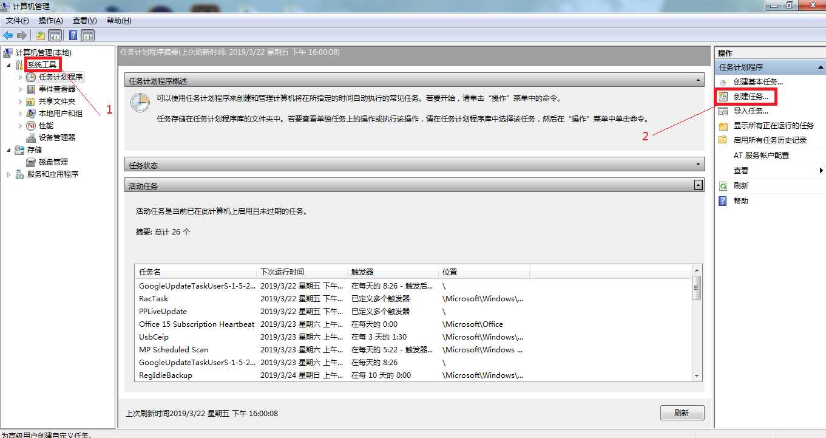The image size is (826, 438).
Task: Click the \Microsoft\Office location cell
Action: [x=473, y=324]
